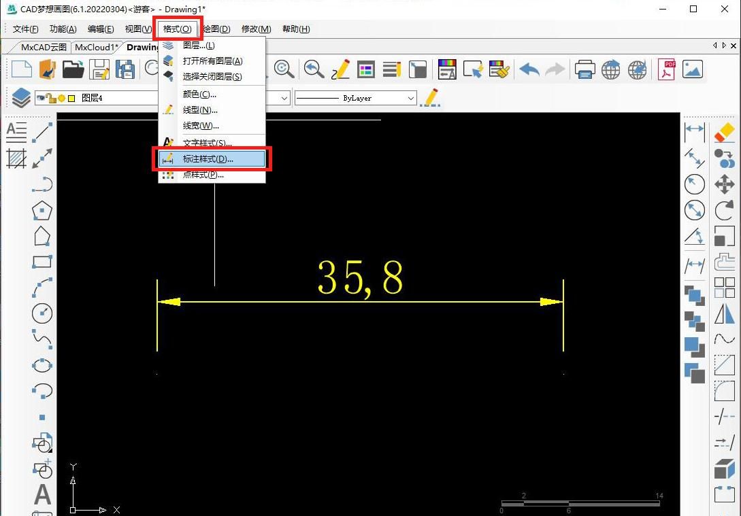Click the match properties brush icon
This screenshot has width=741, height=516.
click(499, 69)
